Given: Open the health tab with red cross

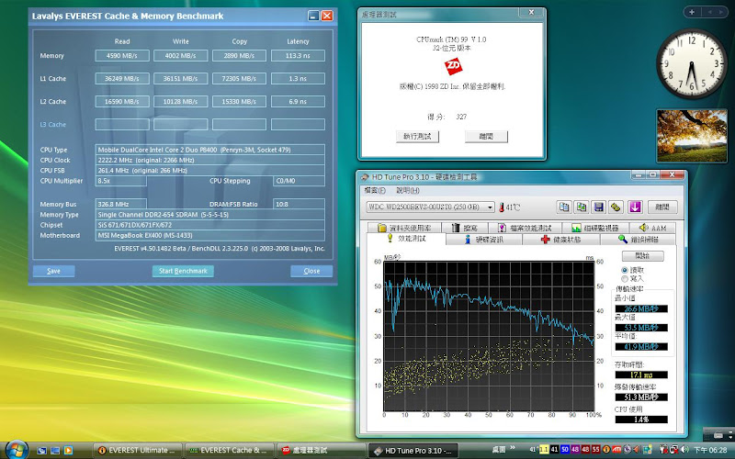Looking at the screenshot, I should pos(560,240).
